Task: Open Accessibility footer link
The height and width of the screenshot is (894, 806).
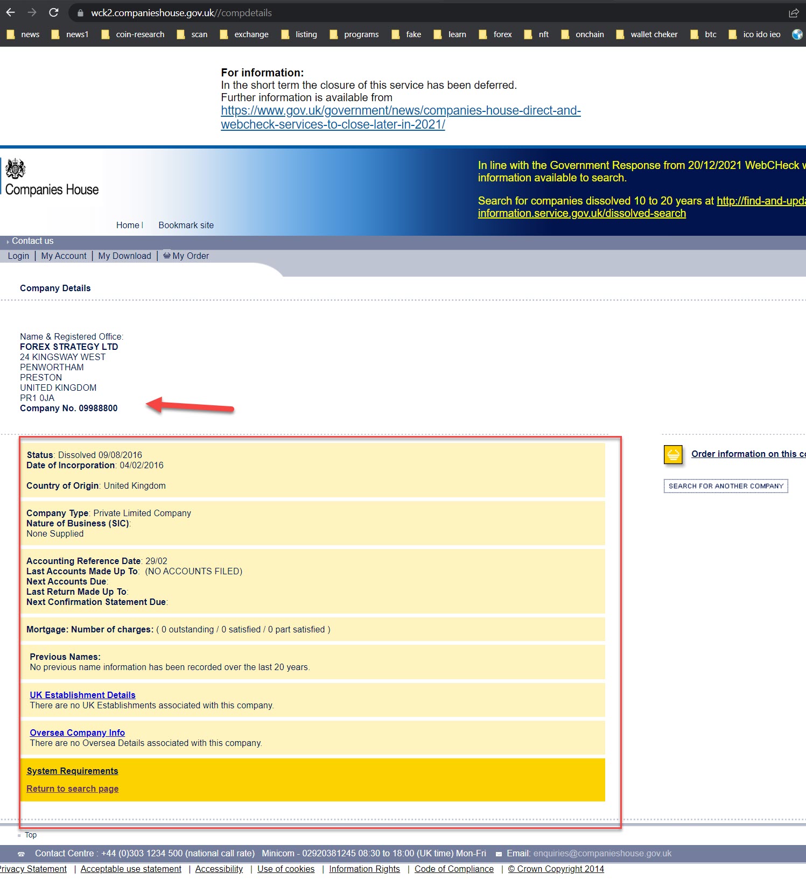Action: (219, 869)
